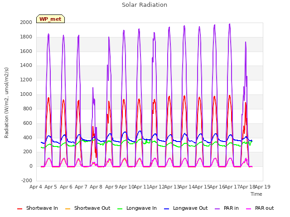Click the 1000 y-axis tick label
The image size is (290, 217).
coord(26,94)
